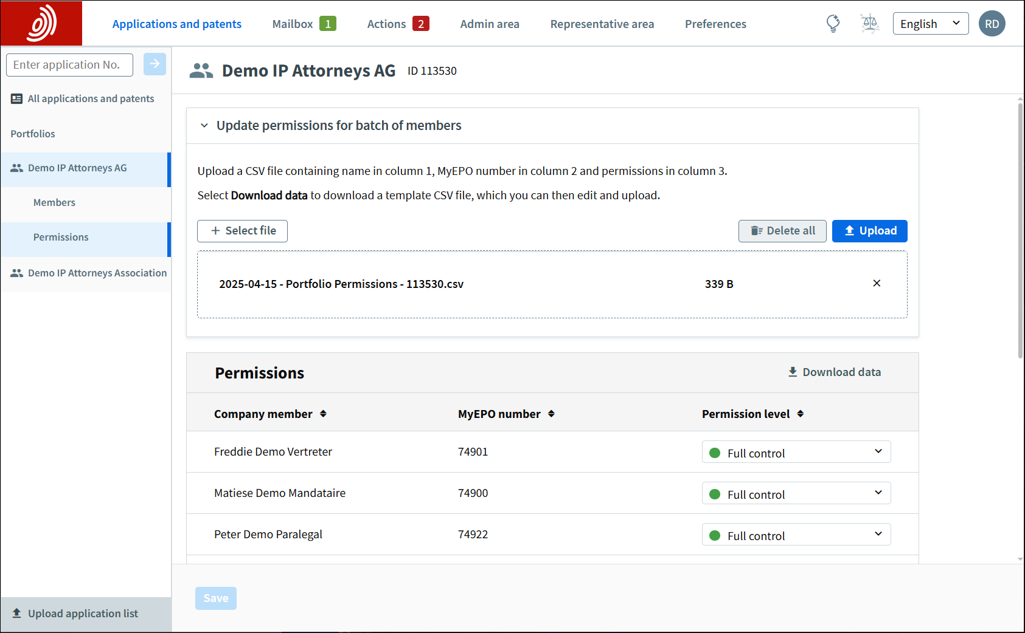
Task: Remove the uploaded CSV file with X
Action: click(x=877, y=283)
